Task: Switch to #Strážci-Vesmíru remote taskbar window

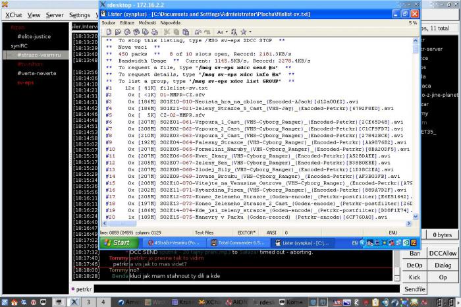Action: (x=174, y=243)
